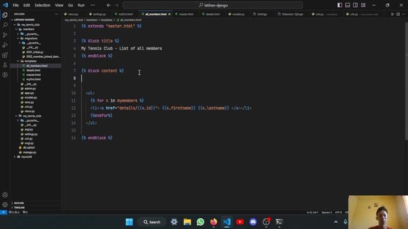Open errors and warnings count in status bar

point(14,212)
